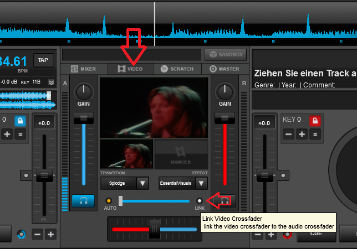Click the 'Ziehen Sie einen Track' title text
The image size is (357, 249).
coord(305,74)
